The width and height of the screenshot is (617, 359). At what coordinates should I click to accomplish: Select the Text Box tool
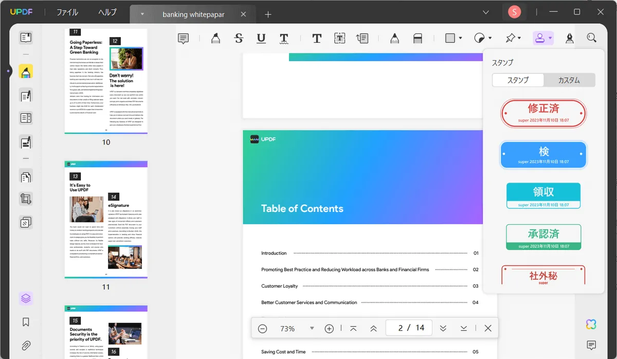(x=339, y=38)
